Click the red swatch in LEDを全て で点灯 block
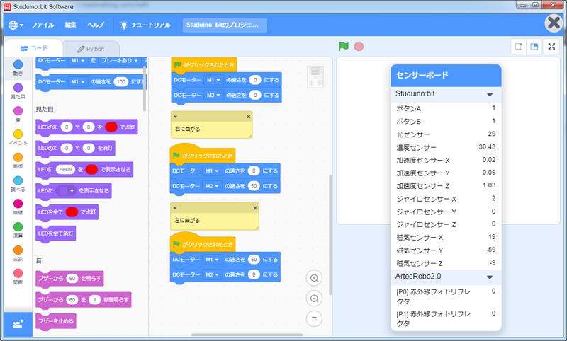Image resolution: width=567 pixels, height=341 pixels. tap(72, 212)
